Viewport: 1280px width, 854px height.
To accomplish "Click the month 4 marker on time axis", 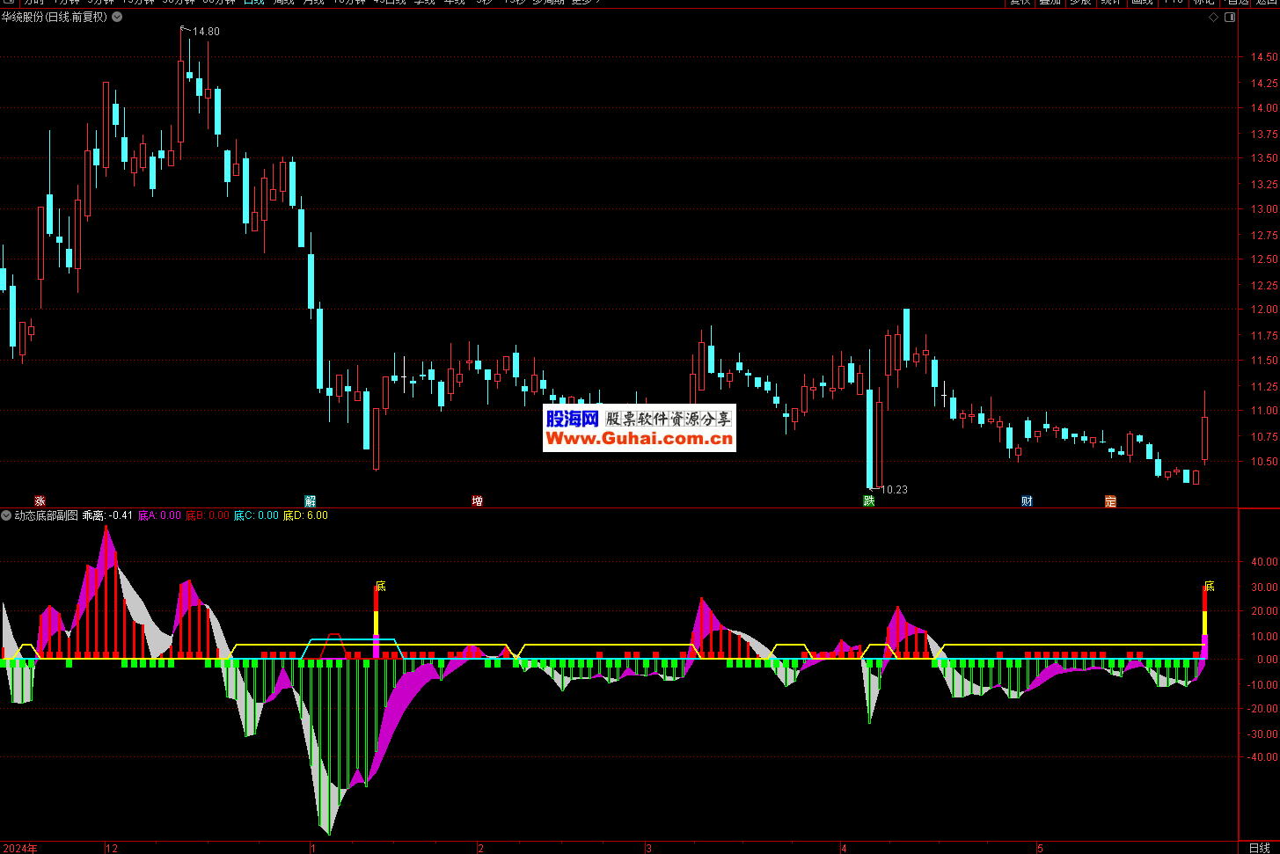I will pos(844,849).
